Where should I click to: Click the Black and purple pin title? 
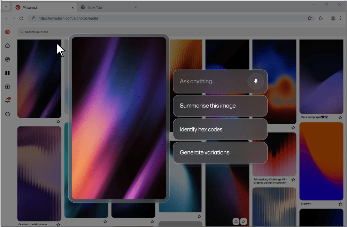point(314,118)
